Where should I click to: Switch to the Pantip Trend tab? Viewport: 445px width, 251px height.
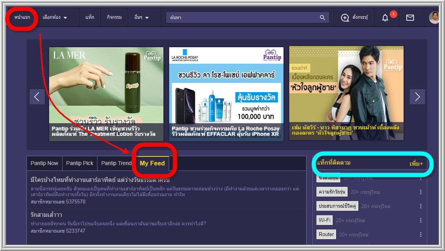pyautogui.click(x=116, y=163)
